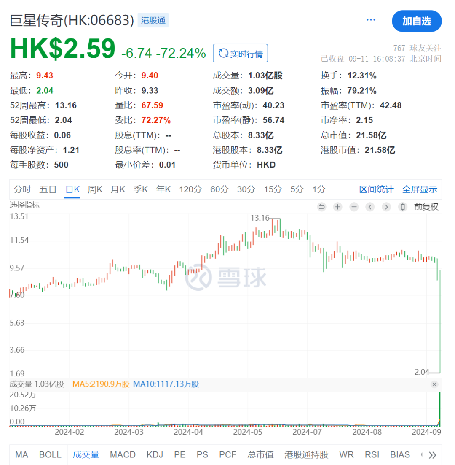
Task: Switch to the 分时 chart tab
Action: click(22, 189)
